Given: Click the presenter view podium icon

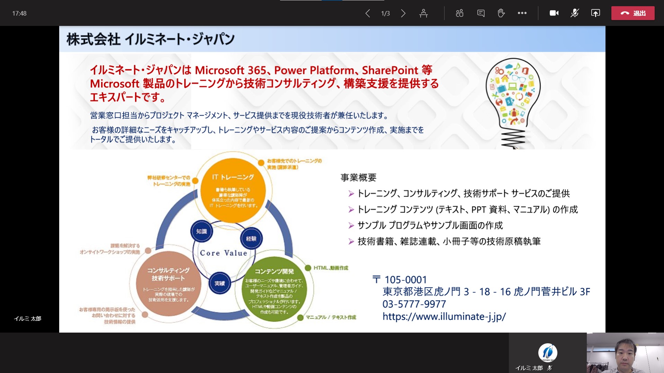Looking at the screenshot, I should coord(423,13).
